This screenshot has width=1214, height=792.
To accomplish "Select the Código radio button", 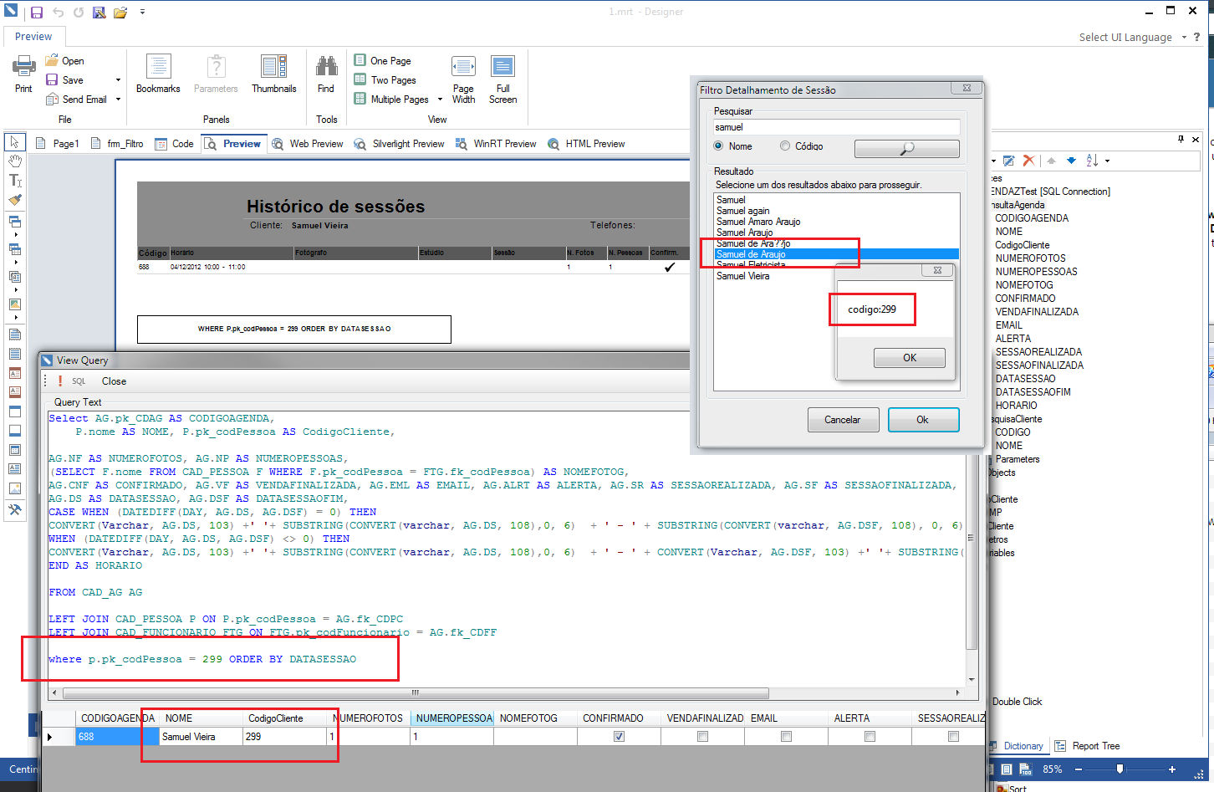I will (785, 146).
